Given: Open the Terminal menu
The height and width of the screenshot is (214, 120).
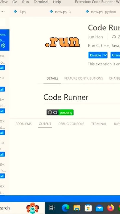Looking at the screenshot, I should point(41,2).
